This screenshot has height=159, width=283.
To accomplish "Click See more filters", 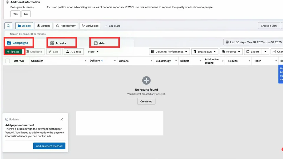I will click(112, 26).
